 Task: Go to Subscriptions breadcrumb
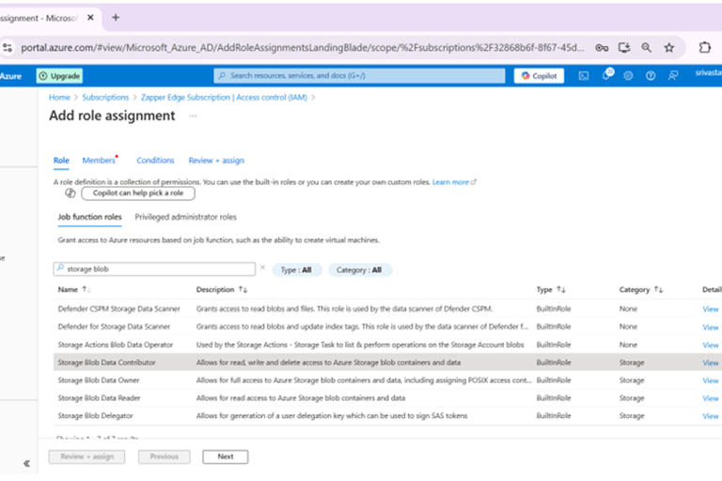[105, 98]
